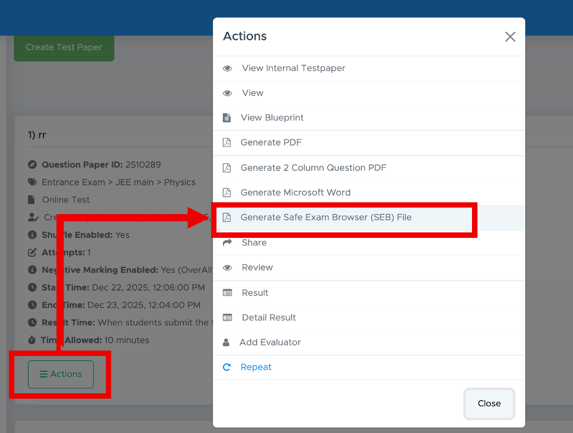The width and height of the screenshot is (573, 433).
Task: Click the file icon beside Generate Microsoft Word
Action: 227,193
